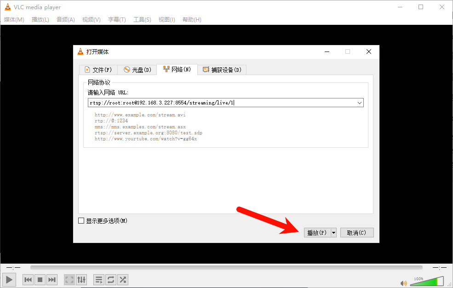Enable 显示更多选项(M) checkbox
This screenshot has height=288, width=453.
(x=81, y=221)
